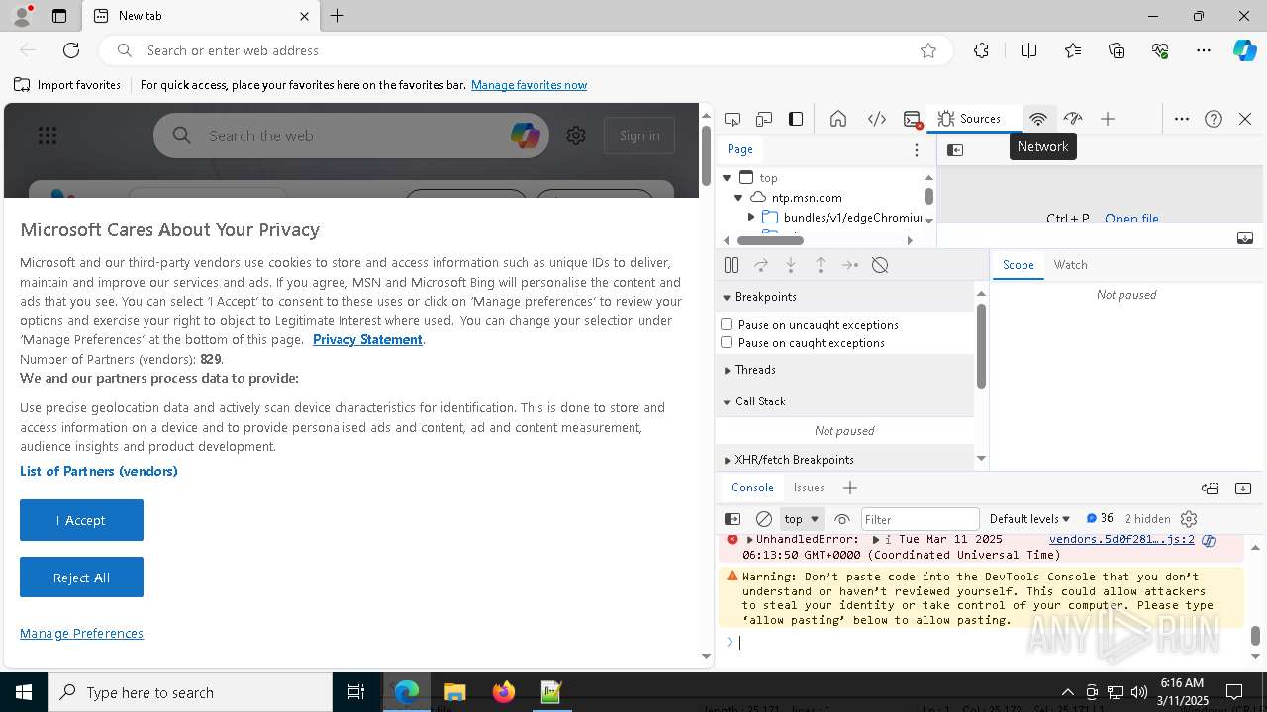Open the Network tool
Image resolution: width=1267 pixels, height=712 pixels.
(x=1038, y=119)
